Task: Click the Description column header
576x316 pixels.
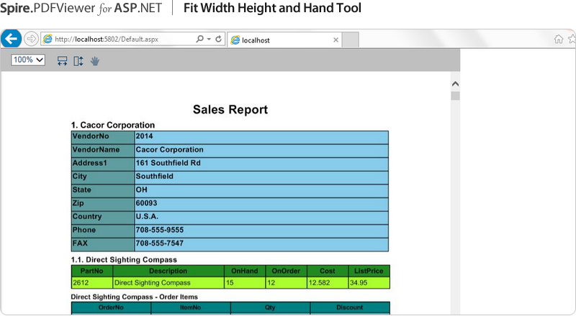Action: click(x=168, y=271)
